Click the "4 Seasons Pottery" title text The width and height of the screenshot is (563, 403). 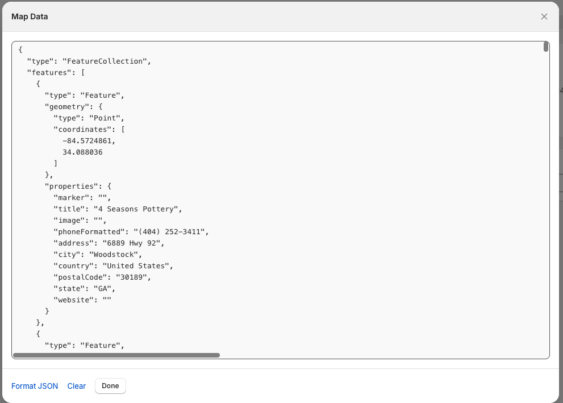tap(137, 209)
